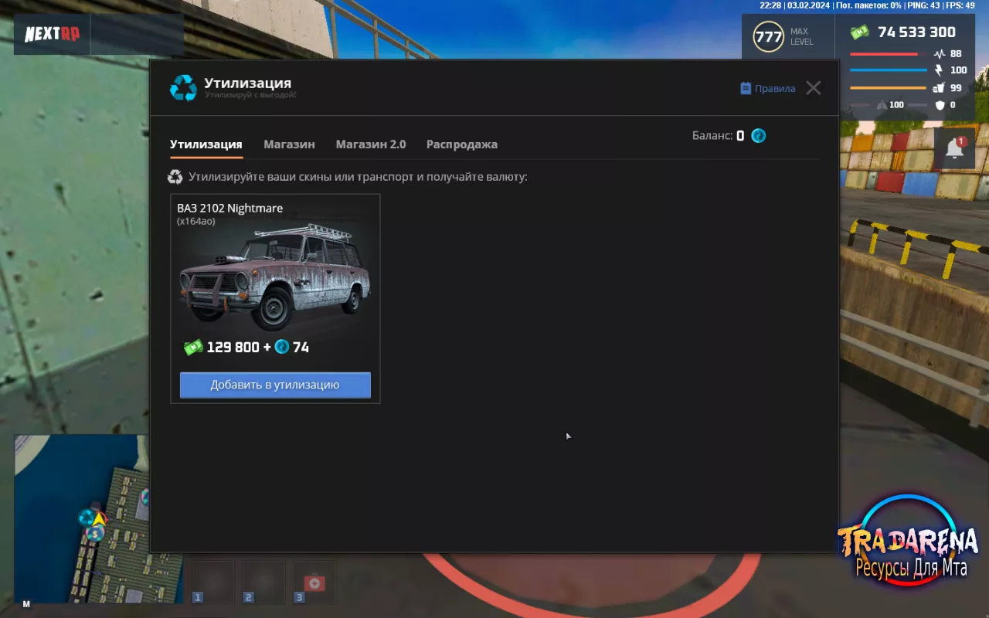Click the Баланс: 0 label
Viewport: 989px width, 618px height.
[x=718, y=136]
